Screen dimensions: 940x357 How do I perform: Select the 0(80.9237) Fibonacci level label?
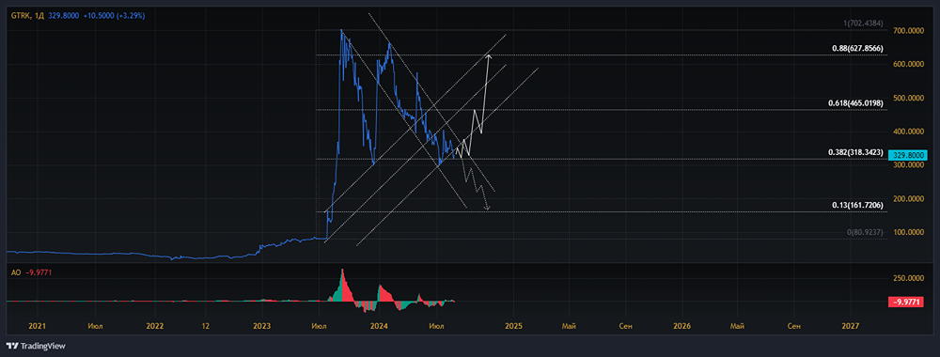[x=866, y=231]
